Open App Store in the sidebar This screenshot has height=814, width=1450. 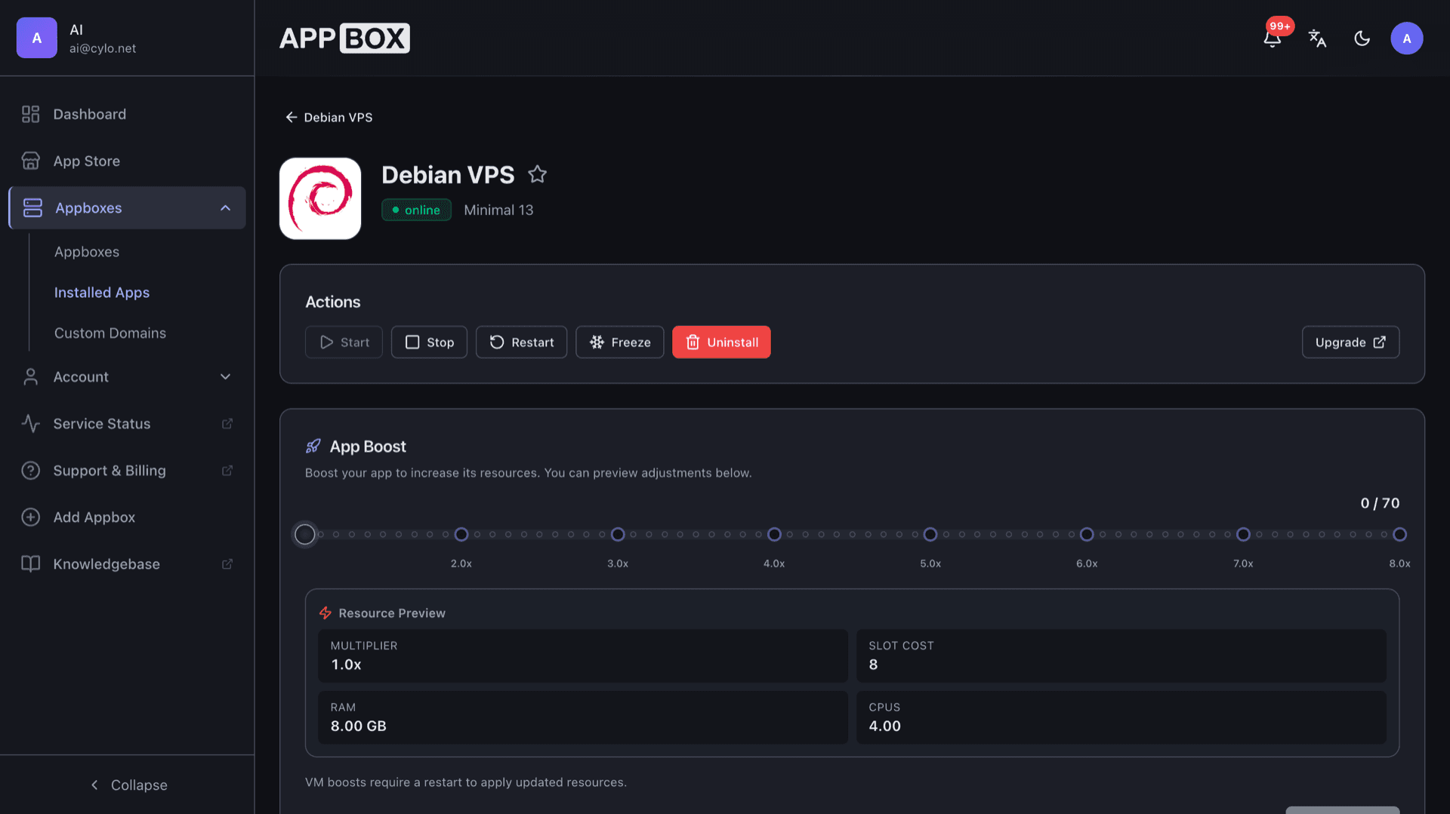pos(127,161)
